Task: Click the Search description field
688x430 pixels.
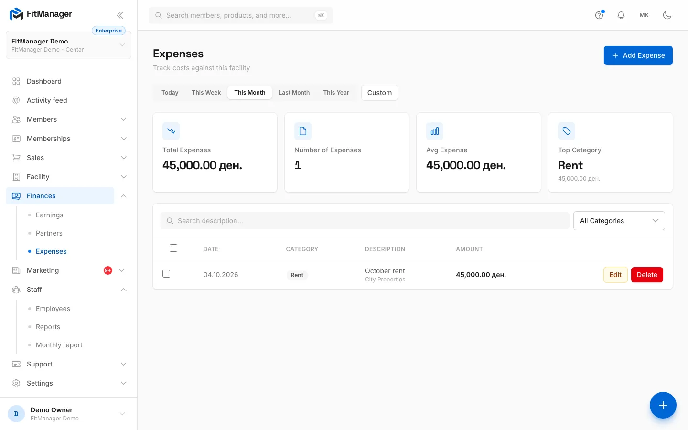Action: (365, 221)
